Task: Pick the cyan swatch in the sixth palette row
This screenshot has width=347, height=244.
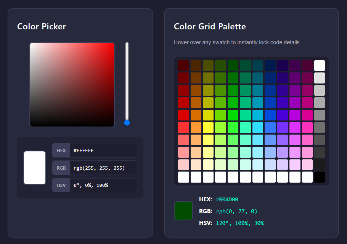Action: (258, 128)
